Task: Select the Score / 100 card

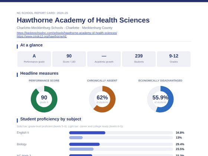Action: [x=69, y=59]
